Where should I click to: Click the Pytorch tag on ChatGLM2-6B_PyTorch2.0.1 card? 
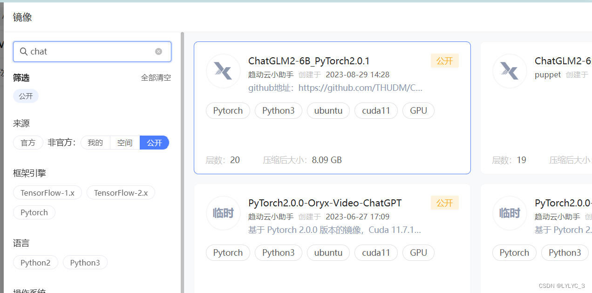pos(228,110)
